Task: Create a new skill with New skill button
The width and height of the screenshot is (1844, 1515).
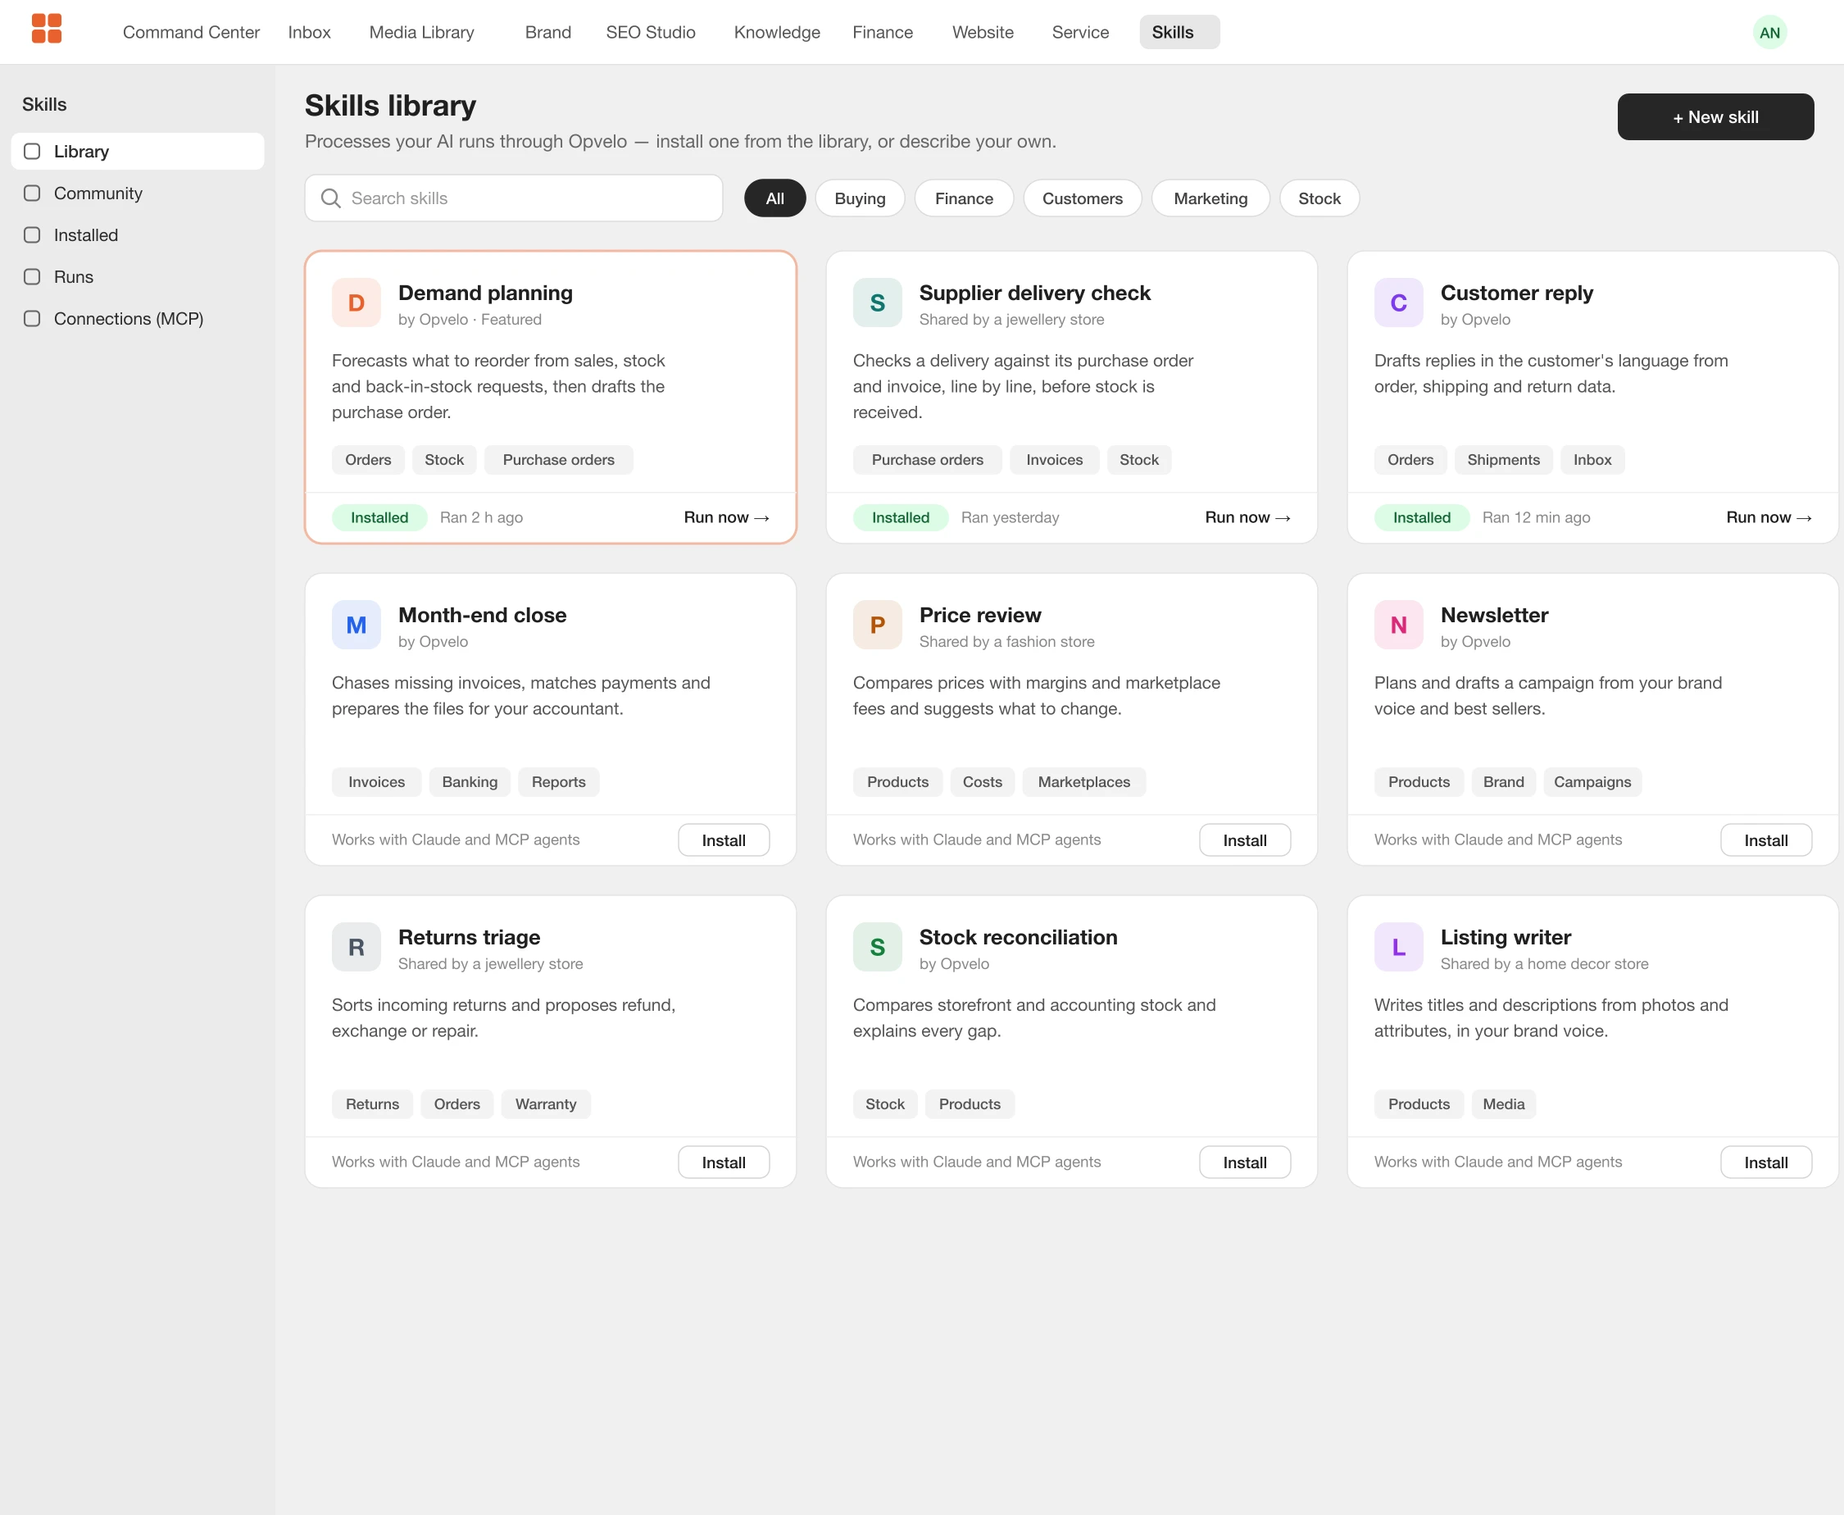Action: [1715, 117]
